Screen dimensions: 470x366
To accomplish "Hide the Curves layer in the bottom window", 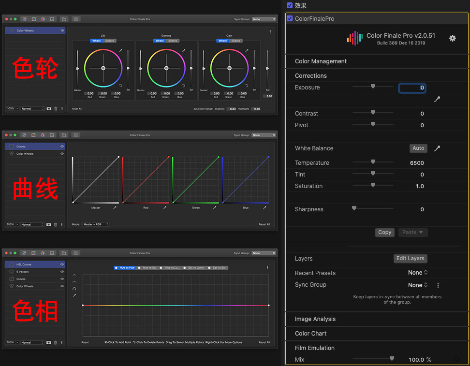I will coord(62,279).
